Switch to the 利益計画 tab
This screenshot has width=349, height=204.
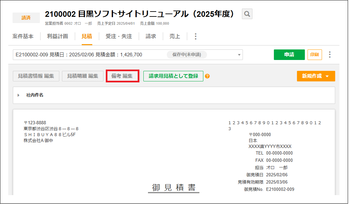pyautogui.click(x=58, y=36)
